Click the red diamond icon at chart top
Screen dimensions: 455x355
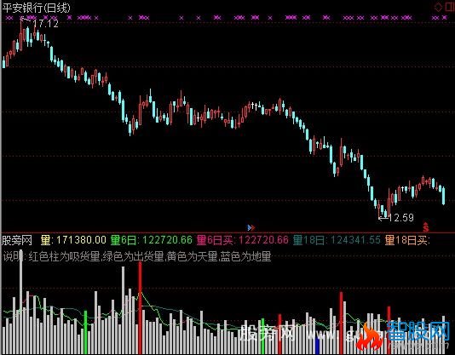coord(438,7)
